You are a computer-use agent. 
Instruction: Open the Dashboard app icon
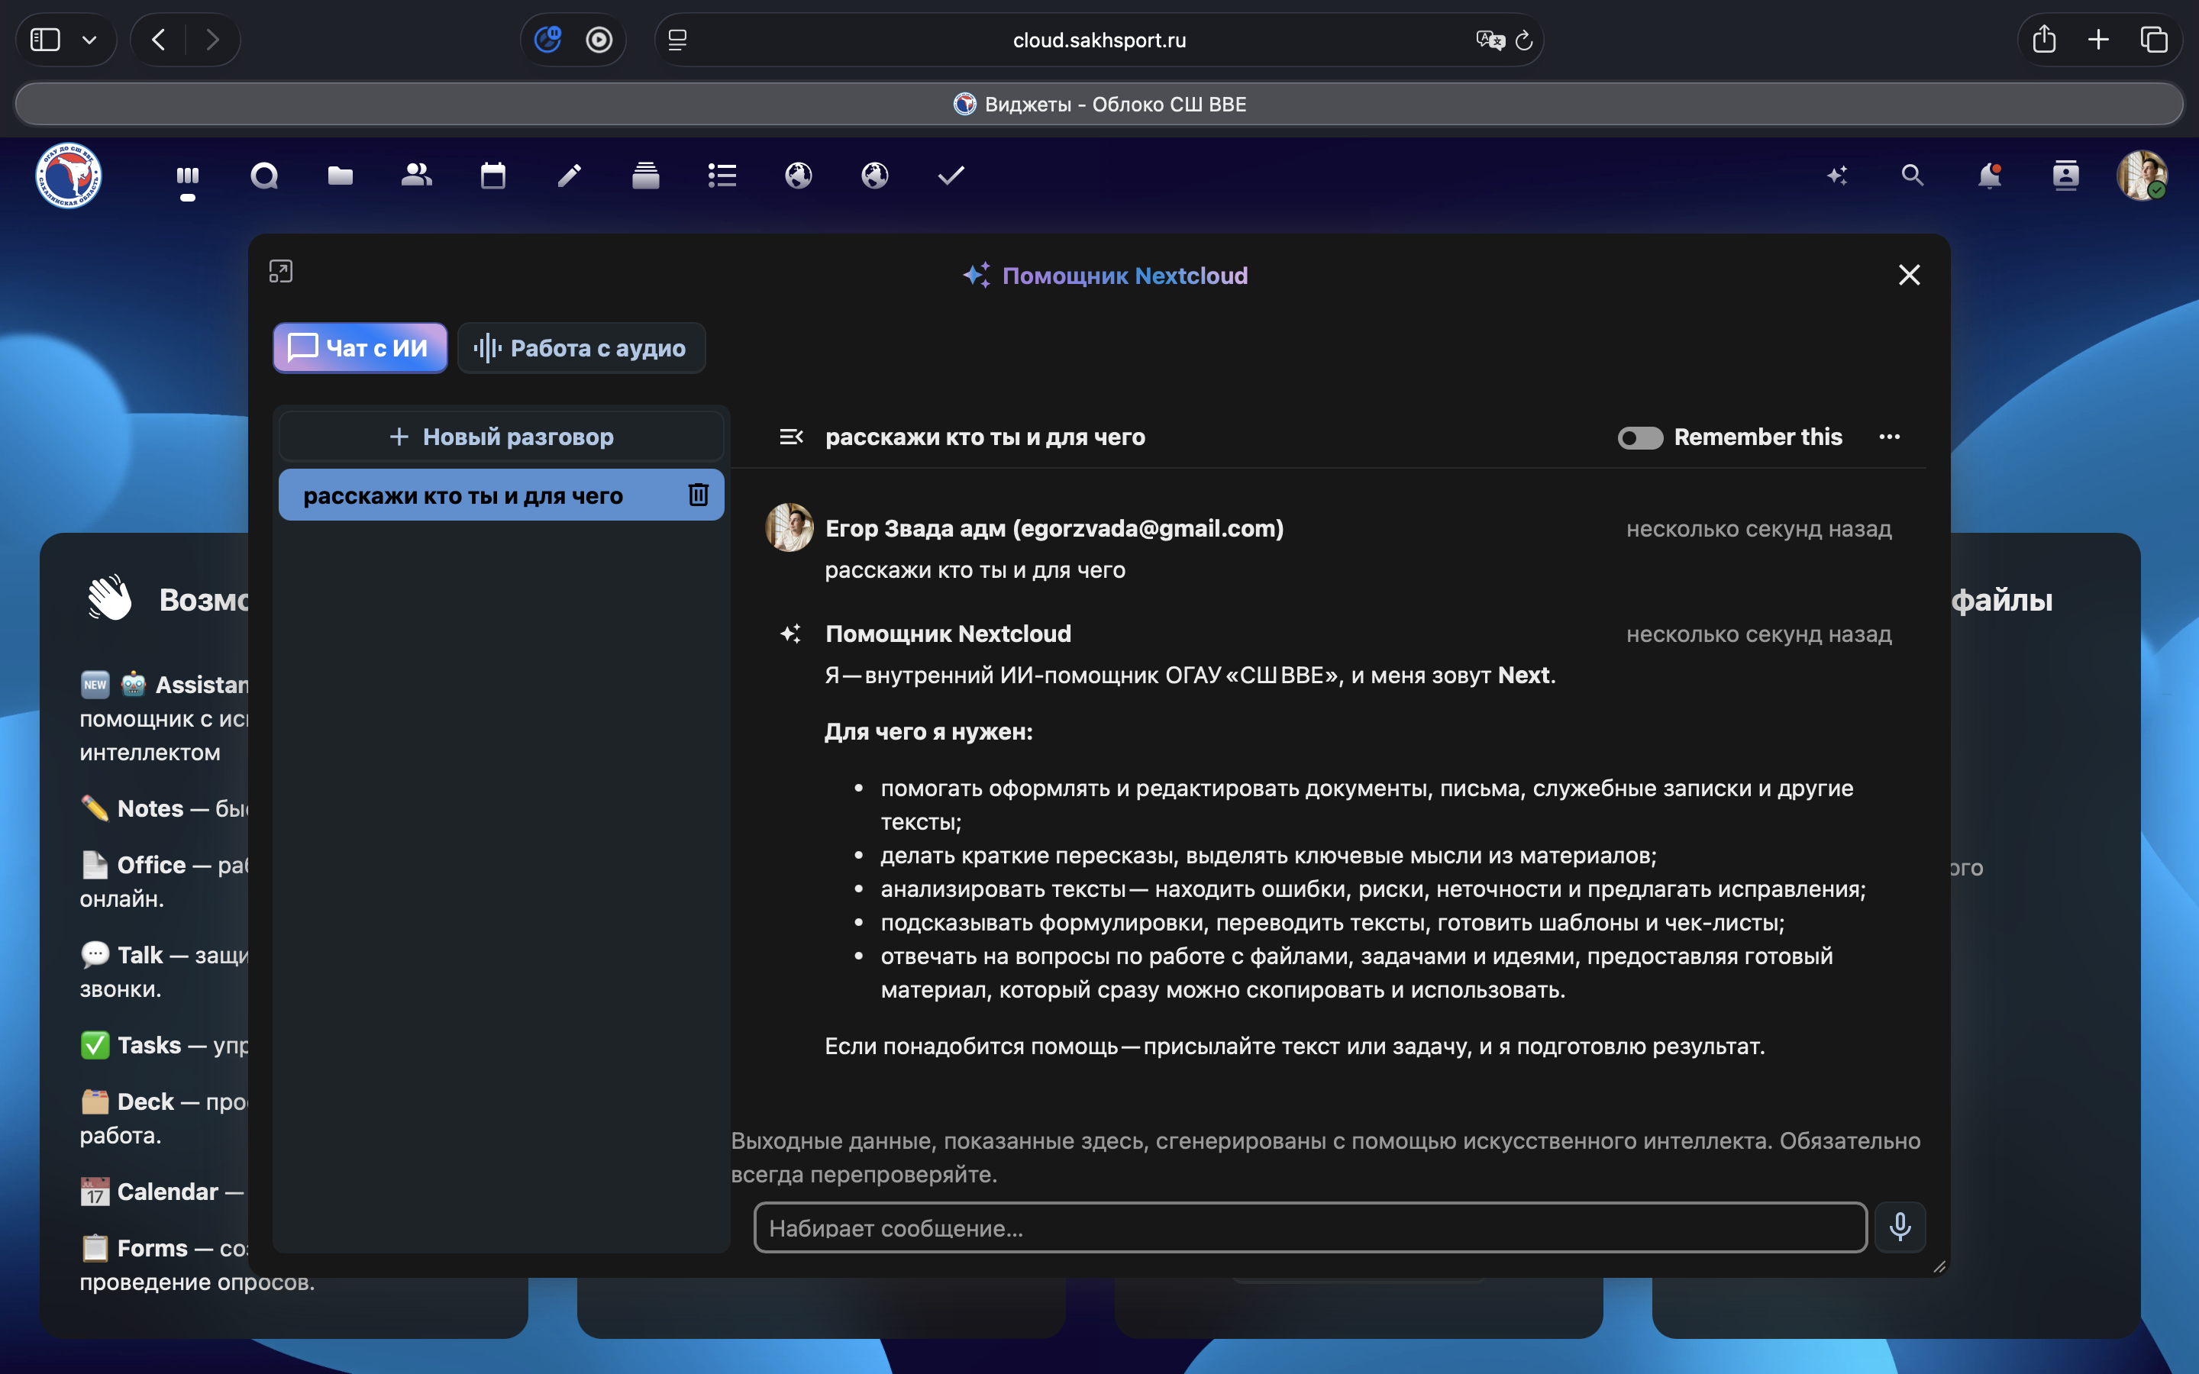point(188,176)
